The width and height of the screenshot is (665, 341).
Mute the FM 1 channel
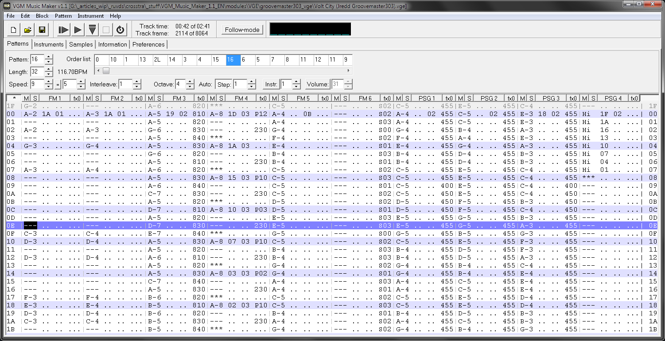coord(26,98)
